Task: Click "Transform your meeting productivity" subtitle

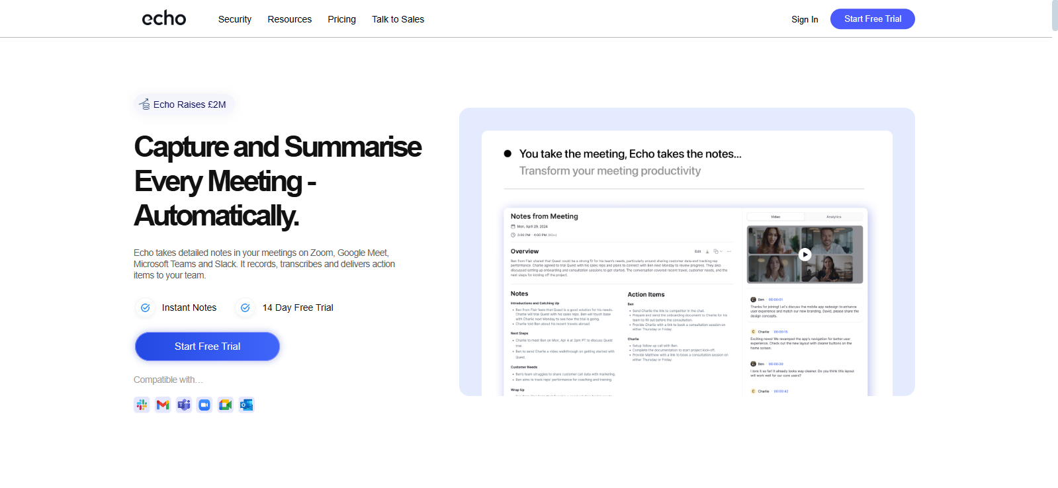Action: pos(610,171)
